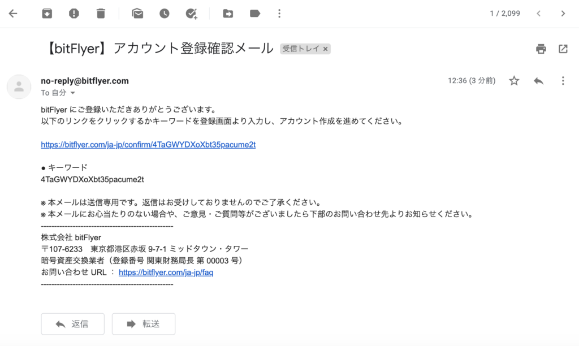Expand recipient details next to To 自分
Image resolution: width=579 pixels, height=346 pixels.
[73, 93]
